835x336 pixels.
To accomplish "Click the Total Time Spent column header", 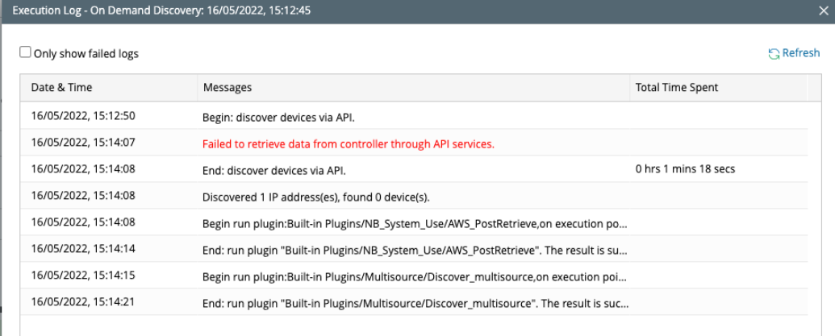I will coord(676,87).
